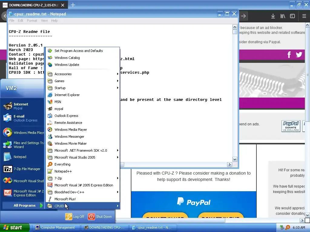310x232 pixels.
Task: Open Notepad File menu
Action: tap(12, 21)
